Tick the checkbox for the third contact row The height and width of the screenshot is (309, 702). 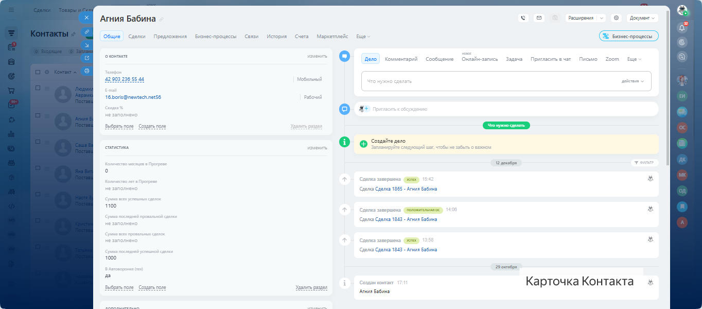pyautogui.click(x=38, y=143)
